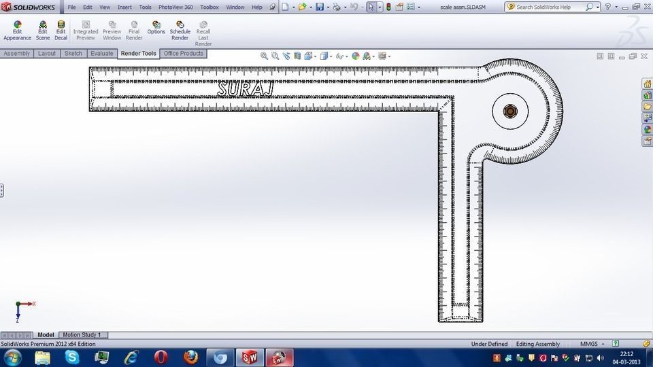Click Zoom to Area icon
Viewport: 653px width, 367px height.
tap(275, 56)
